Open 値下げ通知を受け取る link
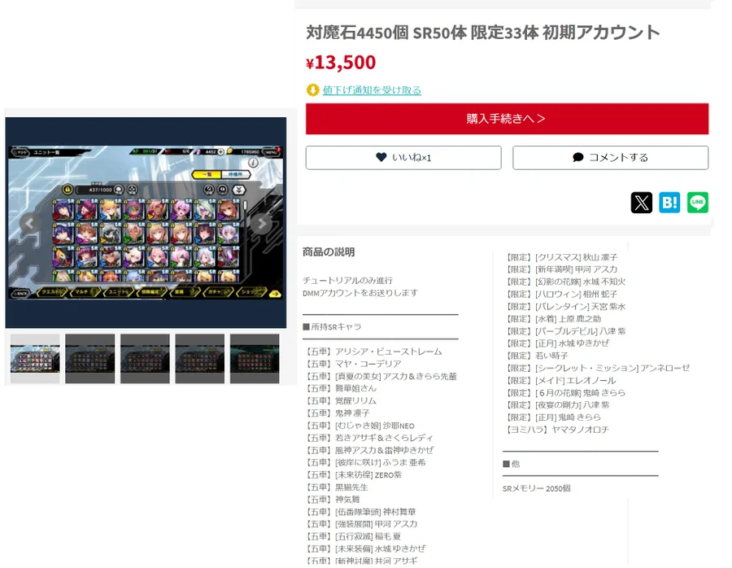The width and height of the screenshot is (732, 568). point(372,90)
